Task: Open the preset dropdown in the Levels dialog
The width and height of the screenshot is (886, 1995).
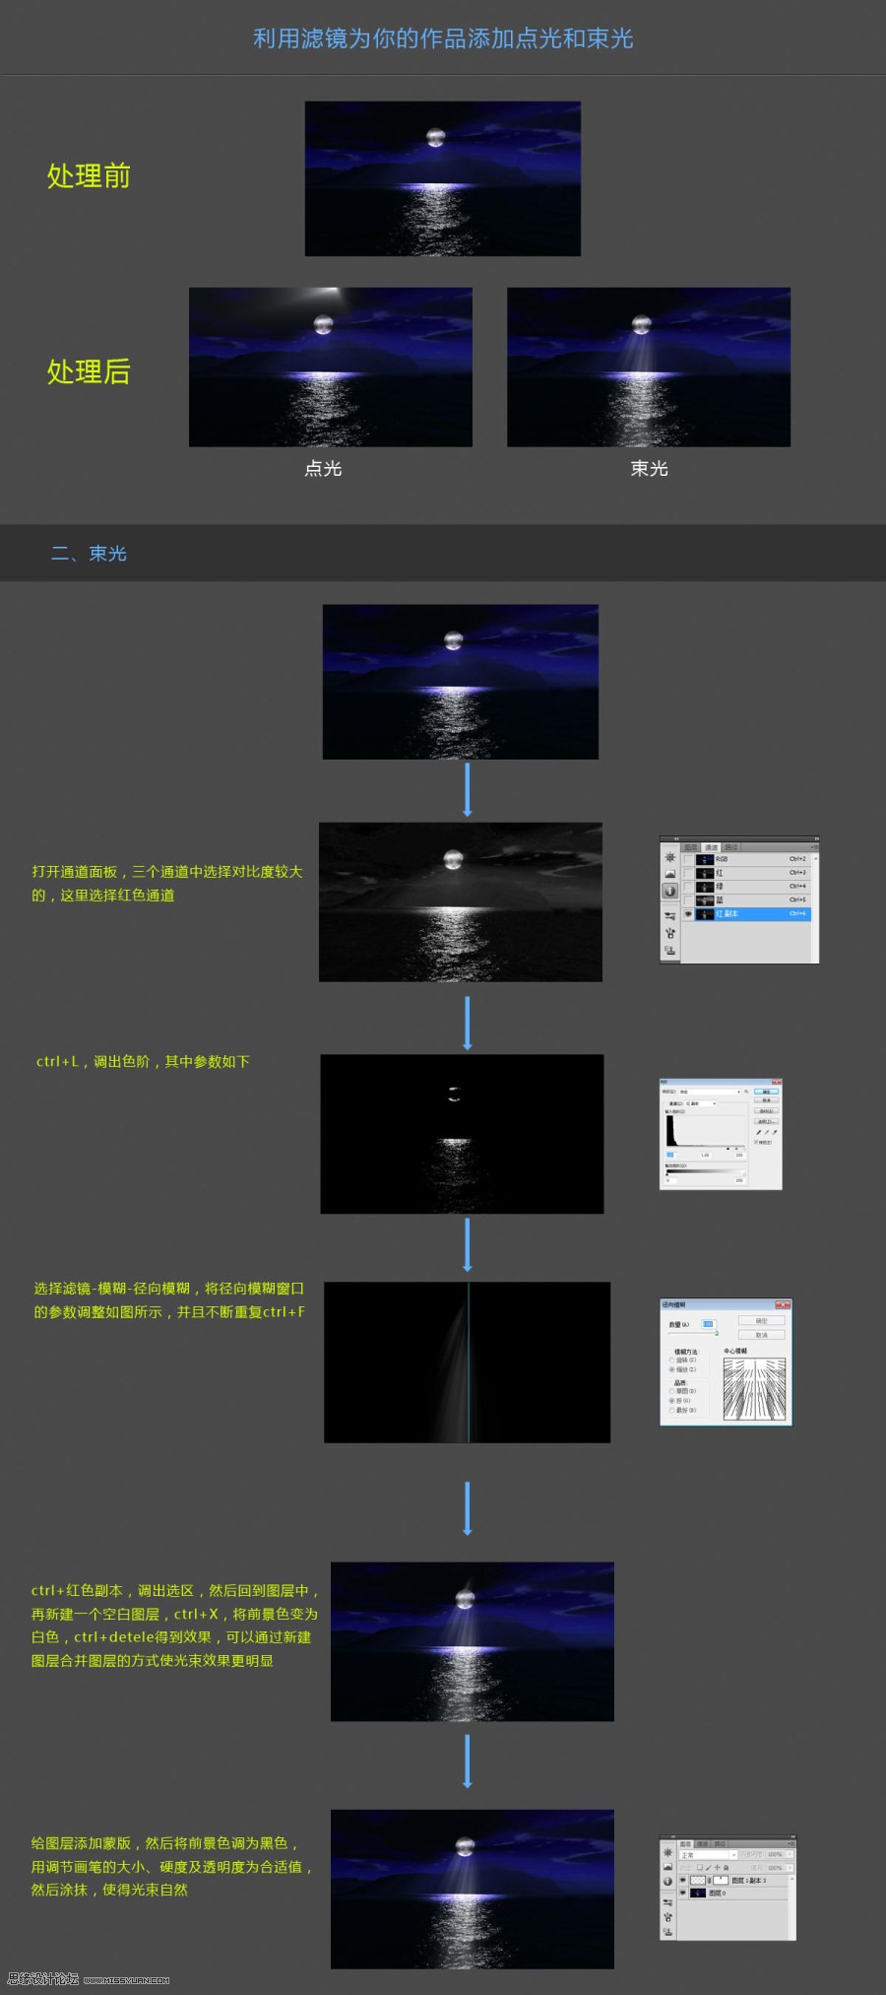Action: click(x=710, y=1092)
